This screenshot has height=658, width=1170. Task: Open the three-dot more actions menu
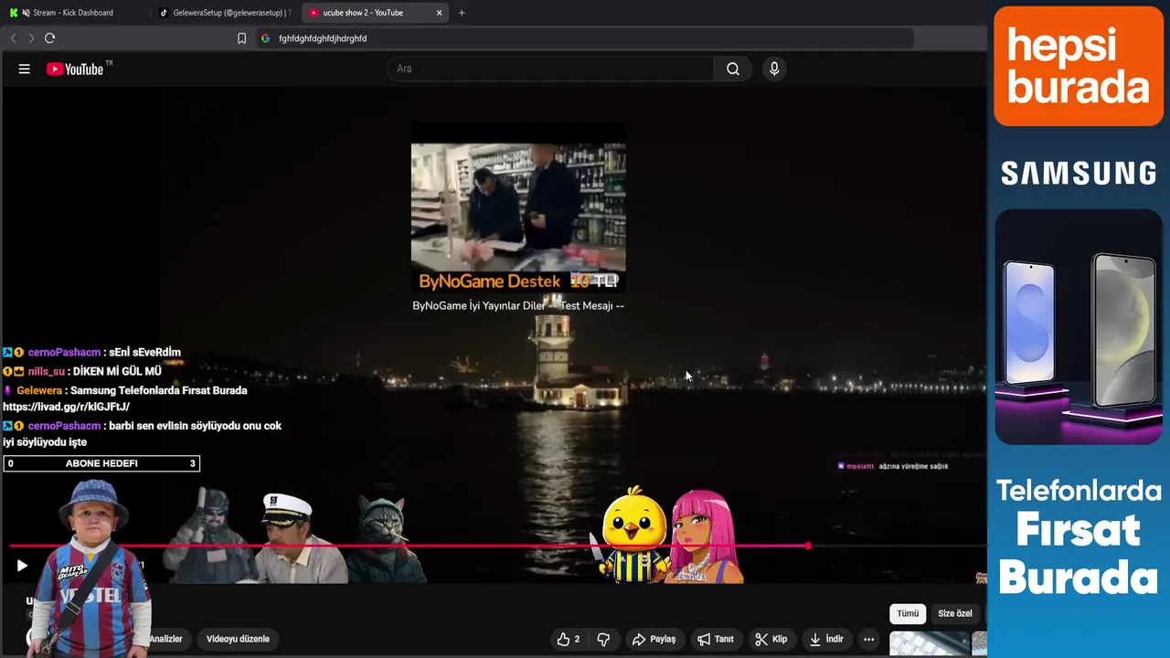[x=868, y=639]
